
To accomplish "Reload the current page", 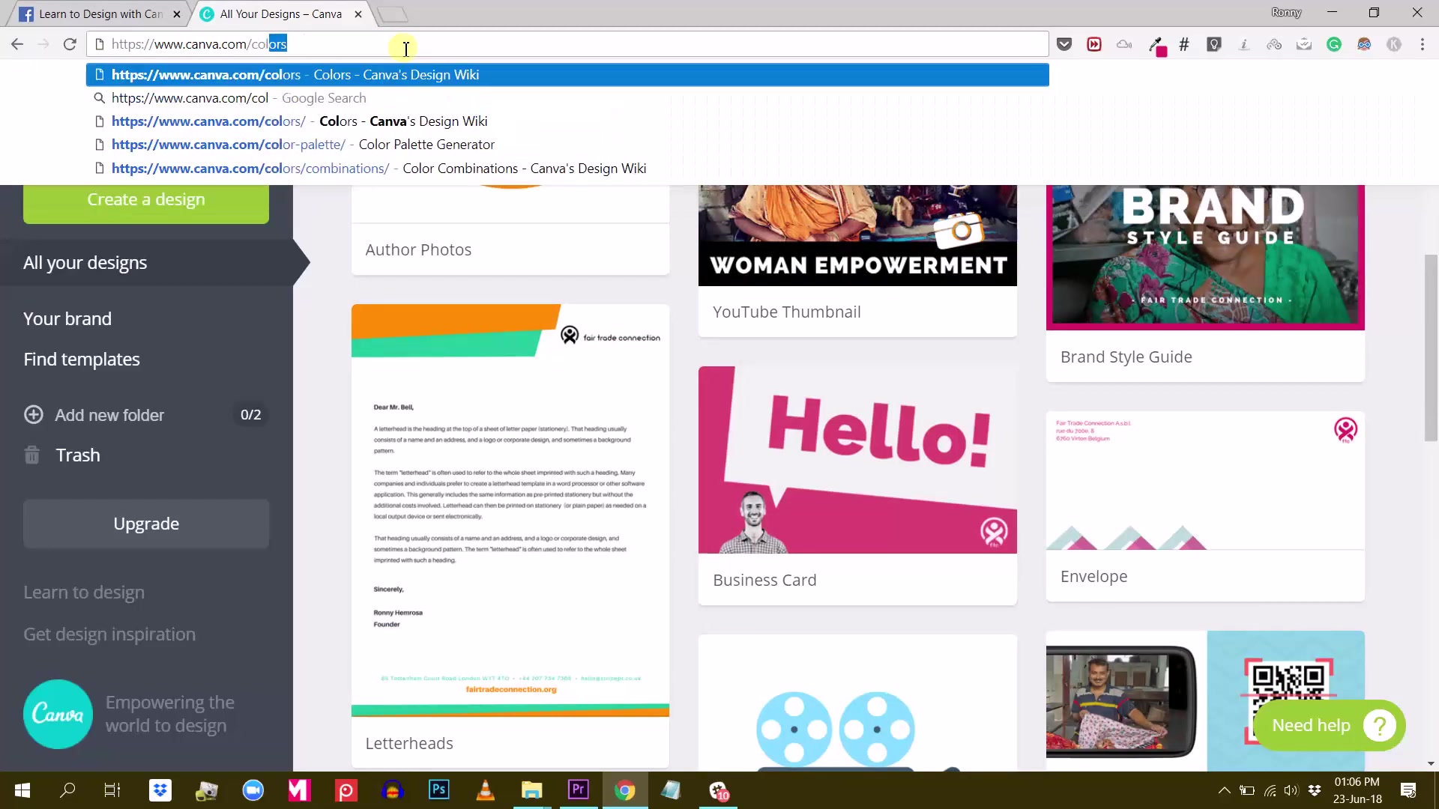I will 70,44.
